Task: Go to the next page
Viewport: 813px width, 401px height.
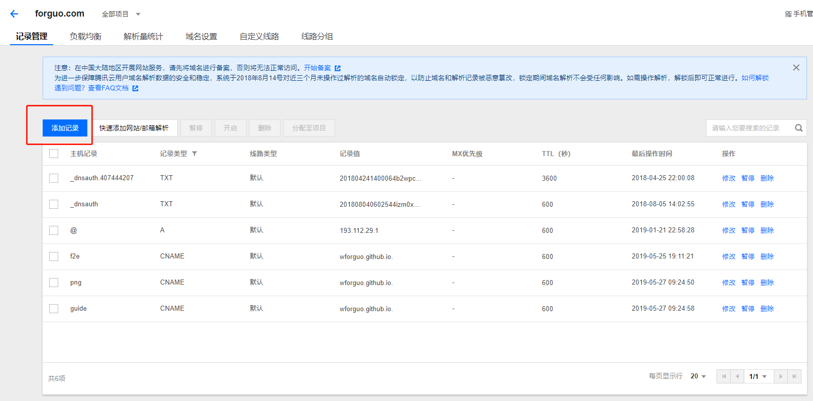Action: tap(780, 376)
